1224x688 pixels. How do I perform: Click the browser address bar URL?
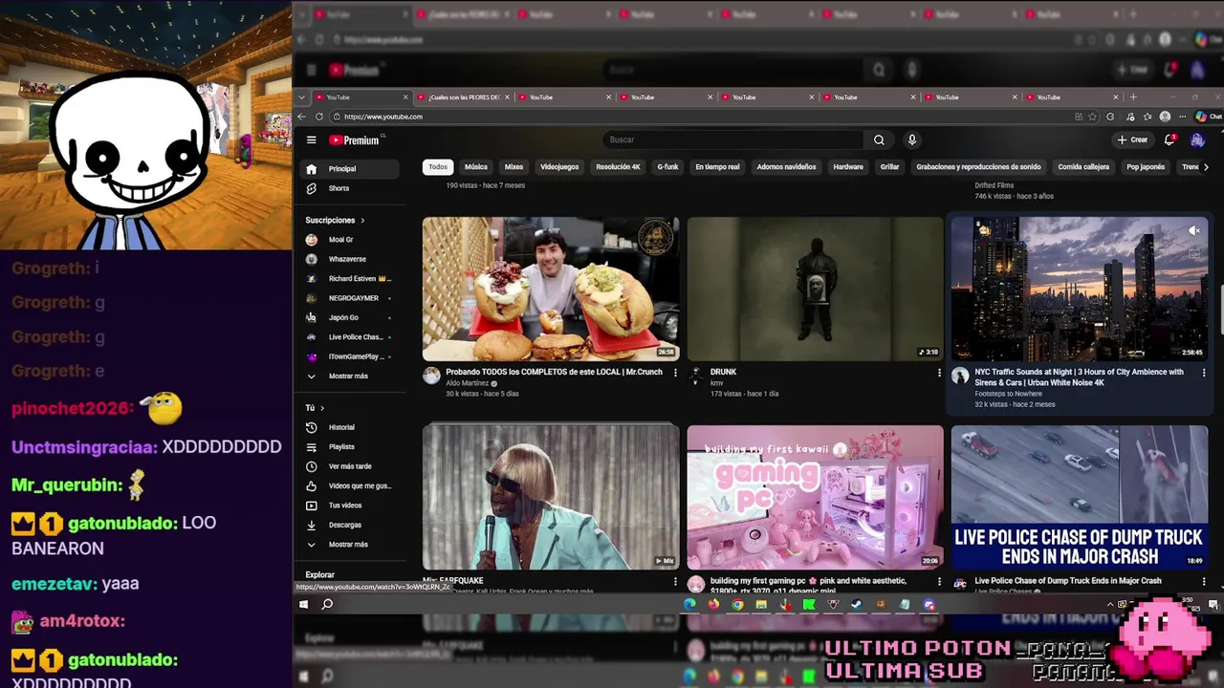[383, 117]
